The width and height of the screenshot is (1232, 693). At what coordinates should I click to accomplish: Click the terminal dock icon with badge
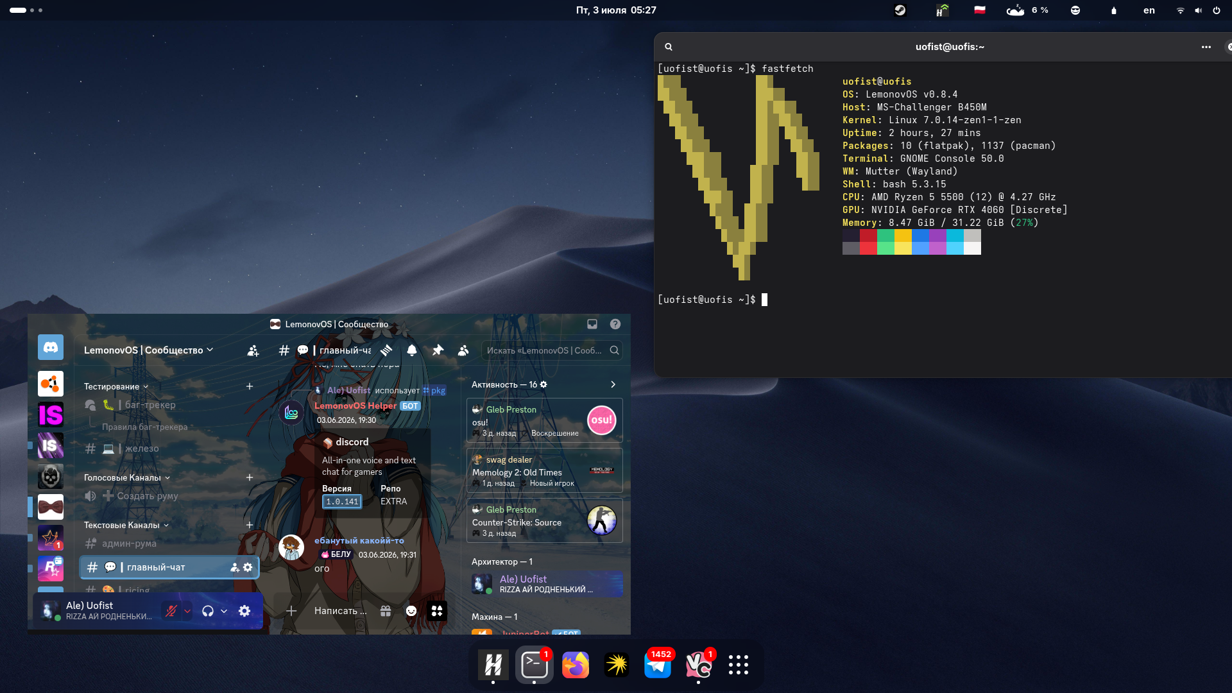coord(535,665)
